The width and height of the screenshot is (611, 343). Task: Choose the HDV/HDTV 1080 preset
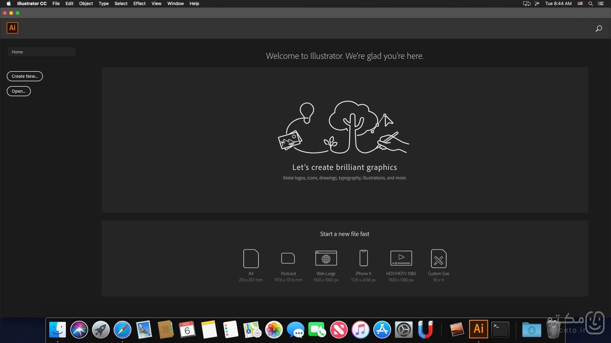click(401, 266)
